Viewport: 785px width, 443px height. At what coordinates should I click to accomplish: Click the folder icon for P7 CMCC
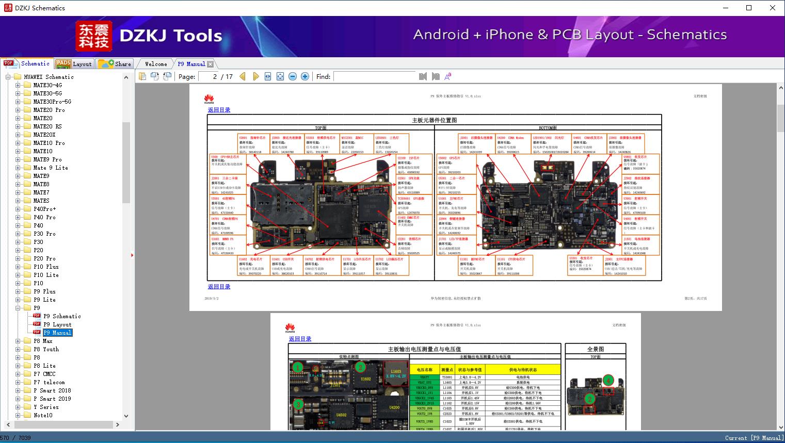27,374
